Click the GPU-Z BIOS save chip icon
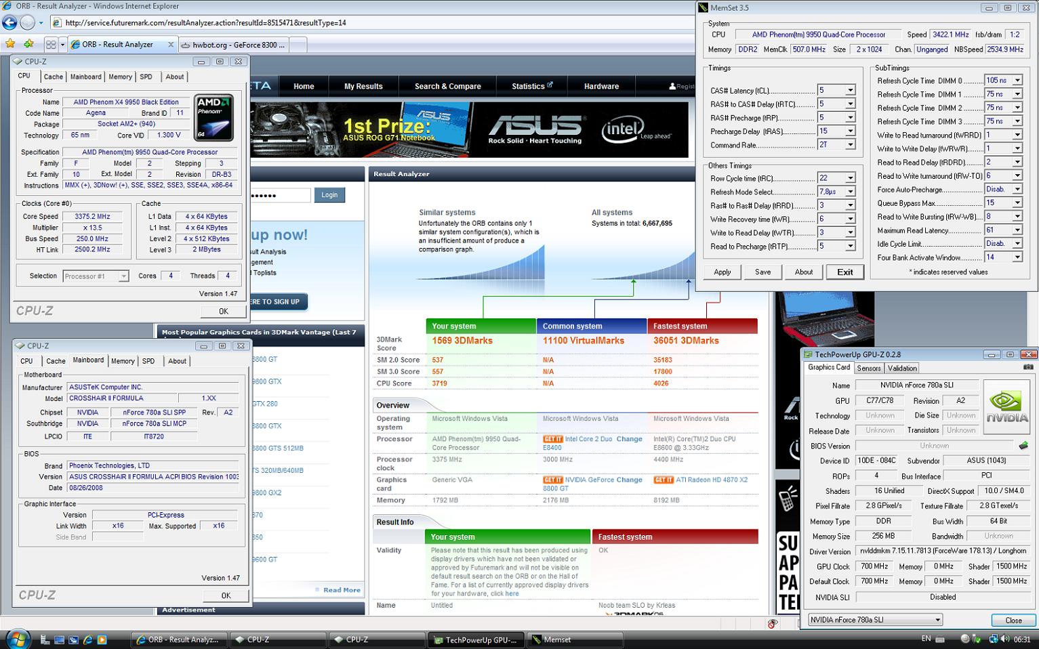Viewport: 1039px width, 649px height. click(x=1023, y=446)
